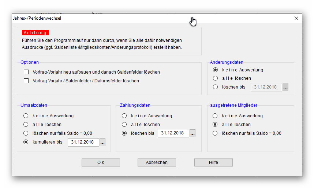Check Vortrag-Vorjahr / Saldenfelder / Datumsfelder löschen
The image size is (314, 188).
click(26, 81)
